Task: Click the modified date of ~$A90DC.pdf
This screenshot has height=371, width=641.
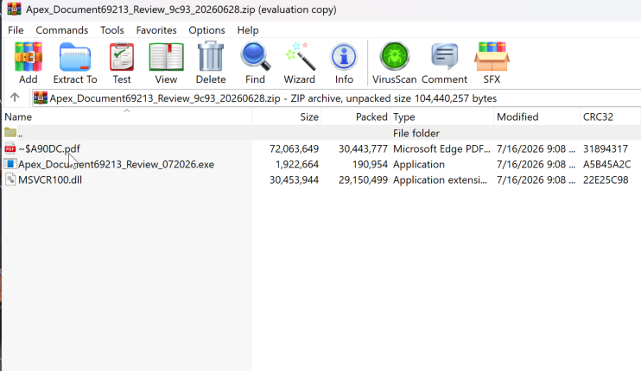Action: point(536,148)
